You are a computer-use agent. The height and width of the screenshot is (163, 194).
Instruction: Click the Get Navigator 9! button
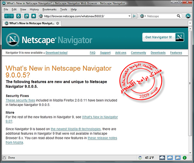(163, 37)
